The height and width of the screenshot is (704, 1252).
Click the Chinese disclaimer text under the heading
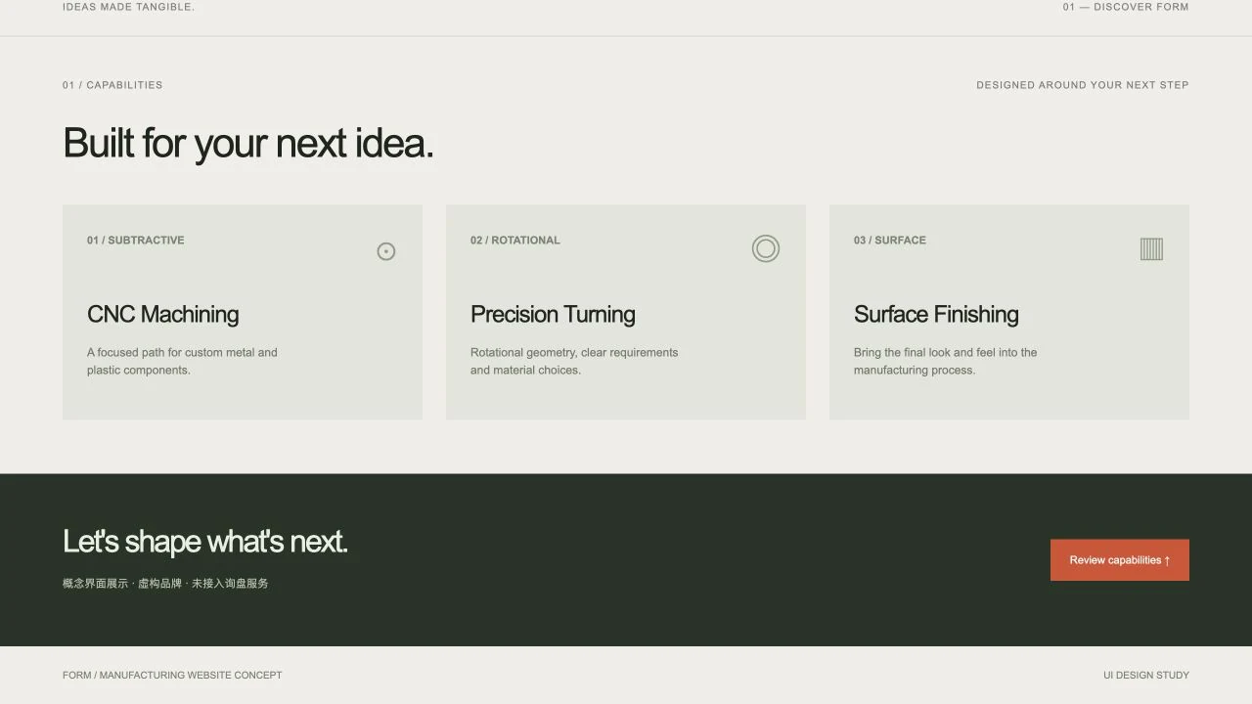tap(165, 584)
